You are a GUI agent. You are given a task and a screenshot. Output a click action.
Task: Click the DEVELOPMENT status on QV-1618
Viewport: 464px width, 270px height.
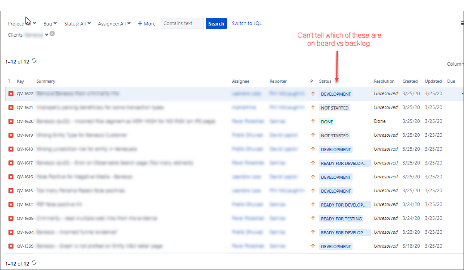(336, 149)
